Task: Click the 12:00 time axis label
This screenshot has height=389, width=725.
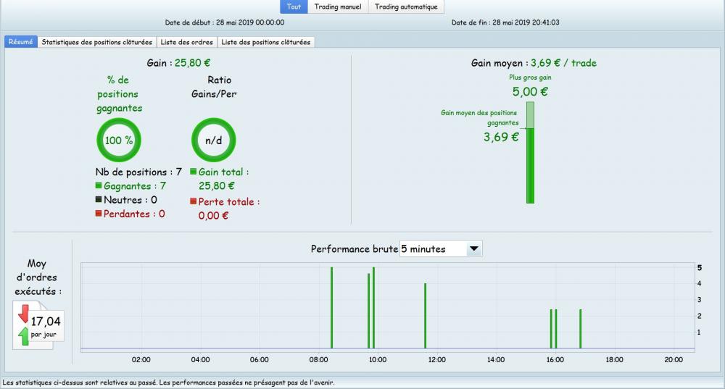Action: 436,359
